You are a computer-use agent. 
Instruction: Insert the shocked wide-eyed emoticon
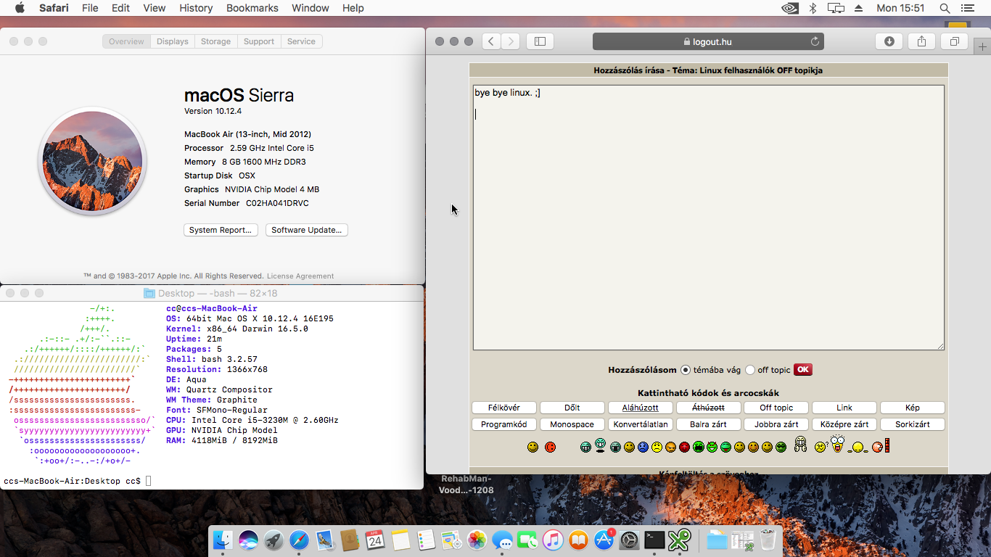click(837, 444)
